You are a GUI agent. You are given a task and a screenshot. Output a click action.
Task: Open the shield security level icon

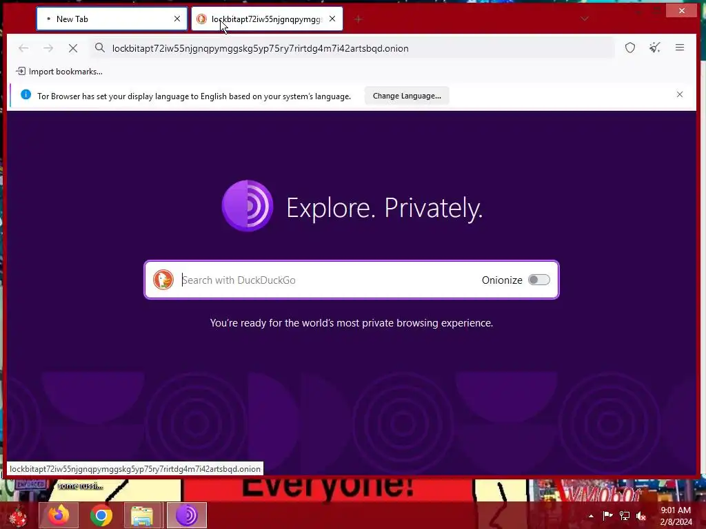pos(630,48)
